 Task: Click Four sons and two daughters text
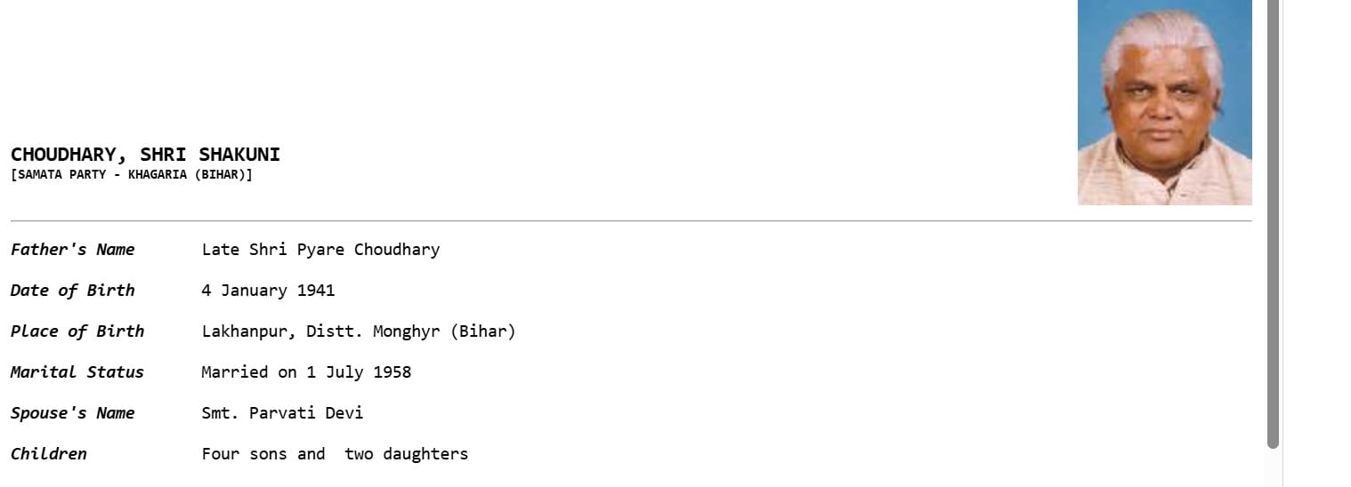(x=335, y=454)
